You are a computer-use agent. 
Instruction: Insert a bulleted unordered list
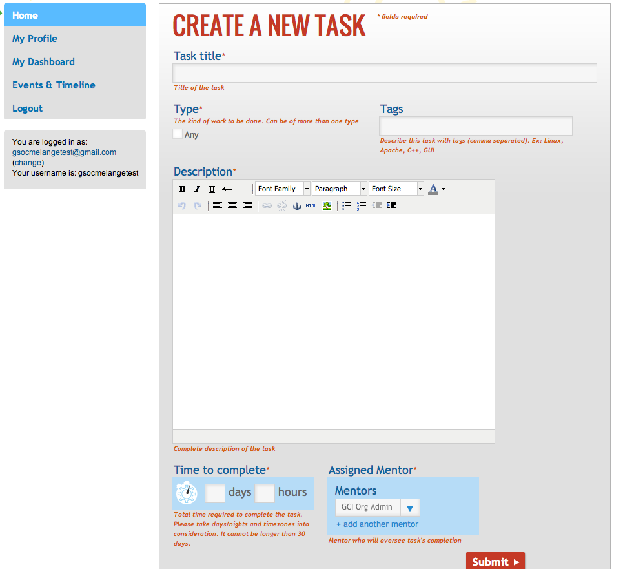point(347,206)
